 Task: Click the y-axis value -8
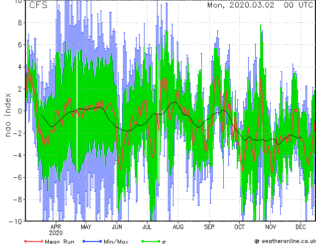point(17,200)
